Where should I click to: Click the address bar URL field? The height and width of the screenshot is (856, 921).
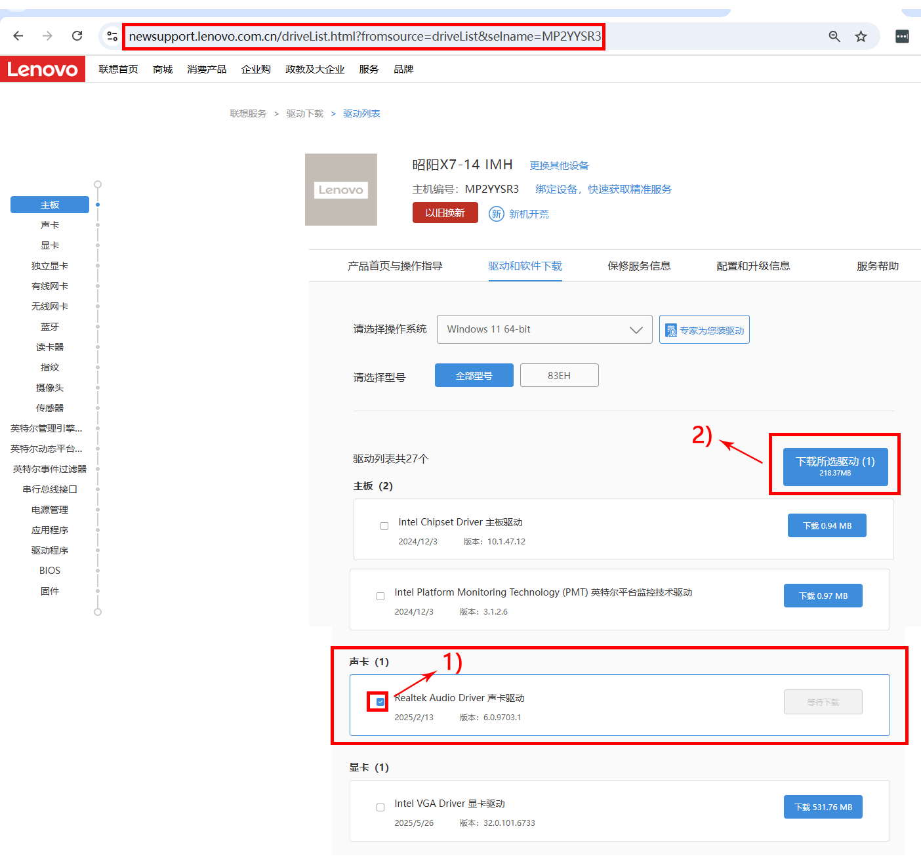(x=365, y=36)
